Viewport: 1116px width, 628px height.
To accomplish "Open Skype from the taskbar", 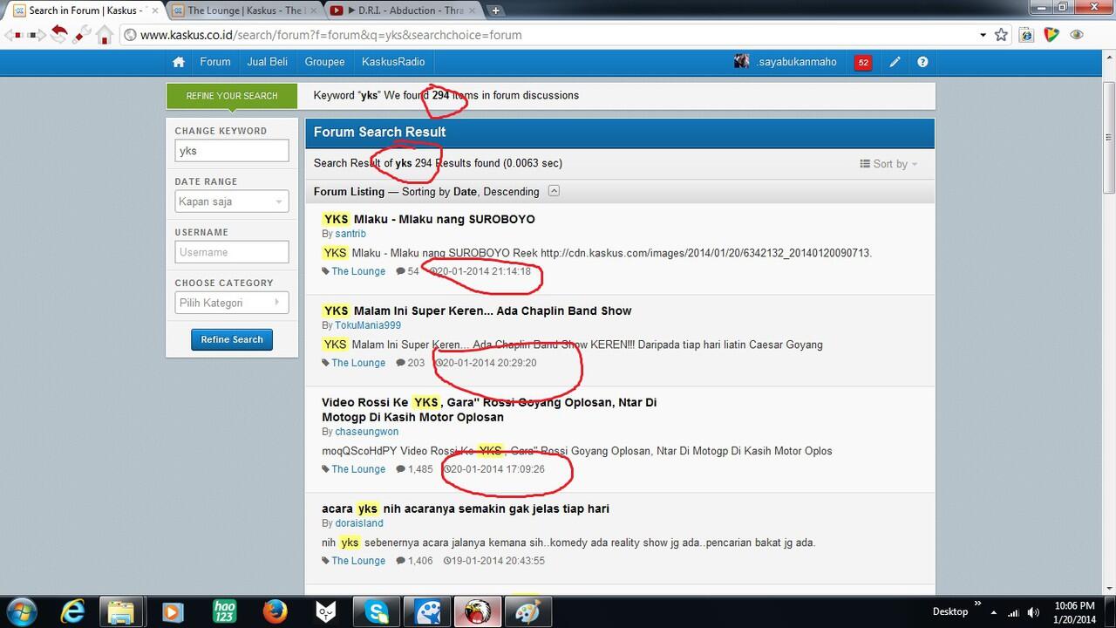I will click(x=376, y=611).
